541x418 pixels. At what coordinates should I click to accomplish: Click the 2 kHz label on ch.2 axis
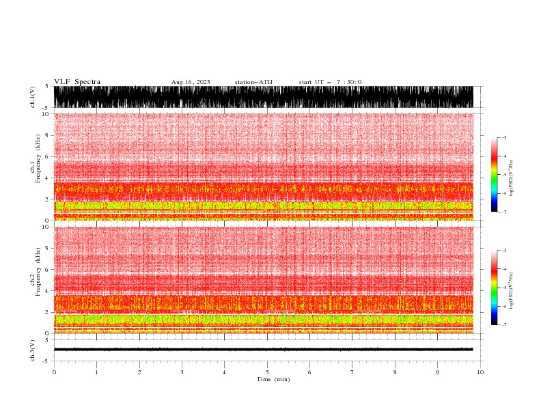[x=48, y=312]
